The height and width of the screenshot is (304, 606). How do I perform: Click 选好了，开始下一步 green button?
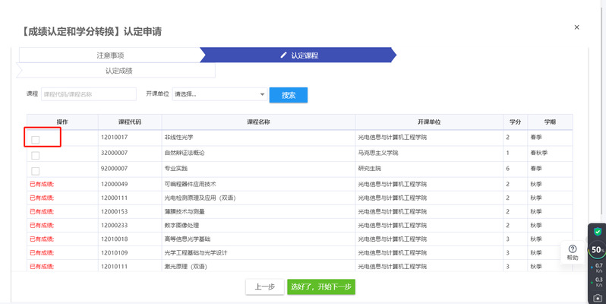(321, 287)
